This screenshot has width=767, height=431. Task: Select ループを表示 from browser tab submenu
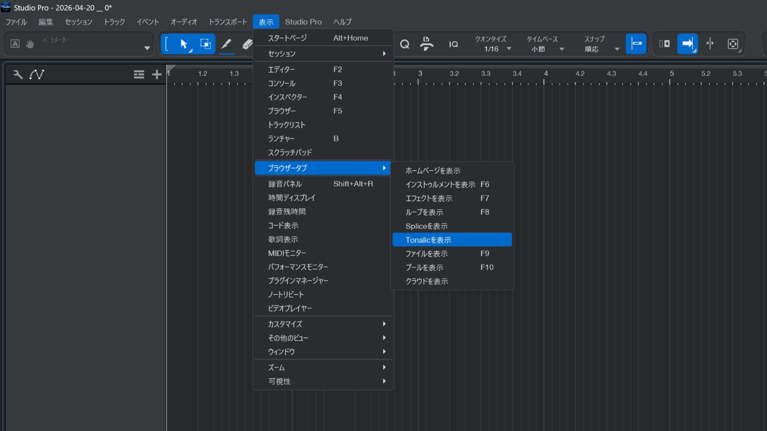coord(424,212)
